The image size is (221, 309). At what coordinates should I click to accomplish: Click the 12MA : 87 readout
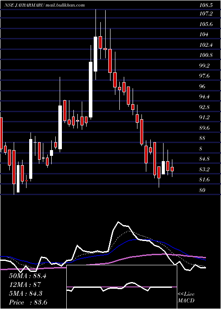pos(25,285)
